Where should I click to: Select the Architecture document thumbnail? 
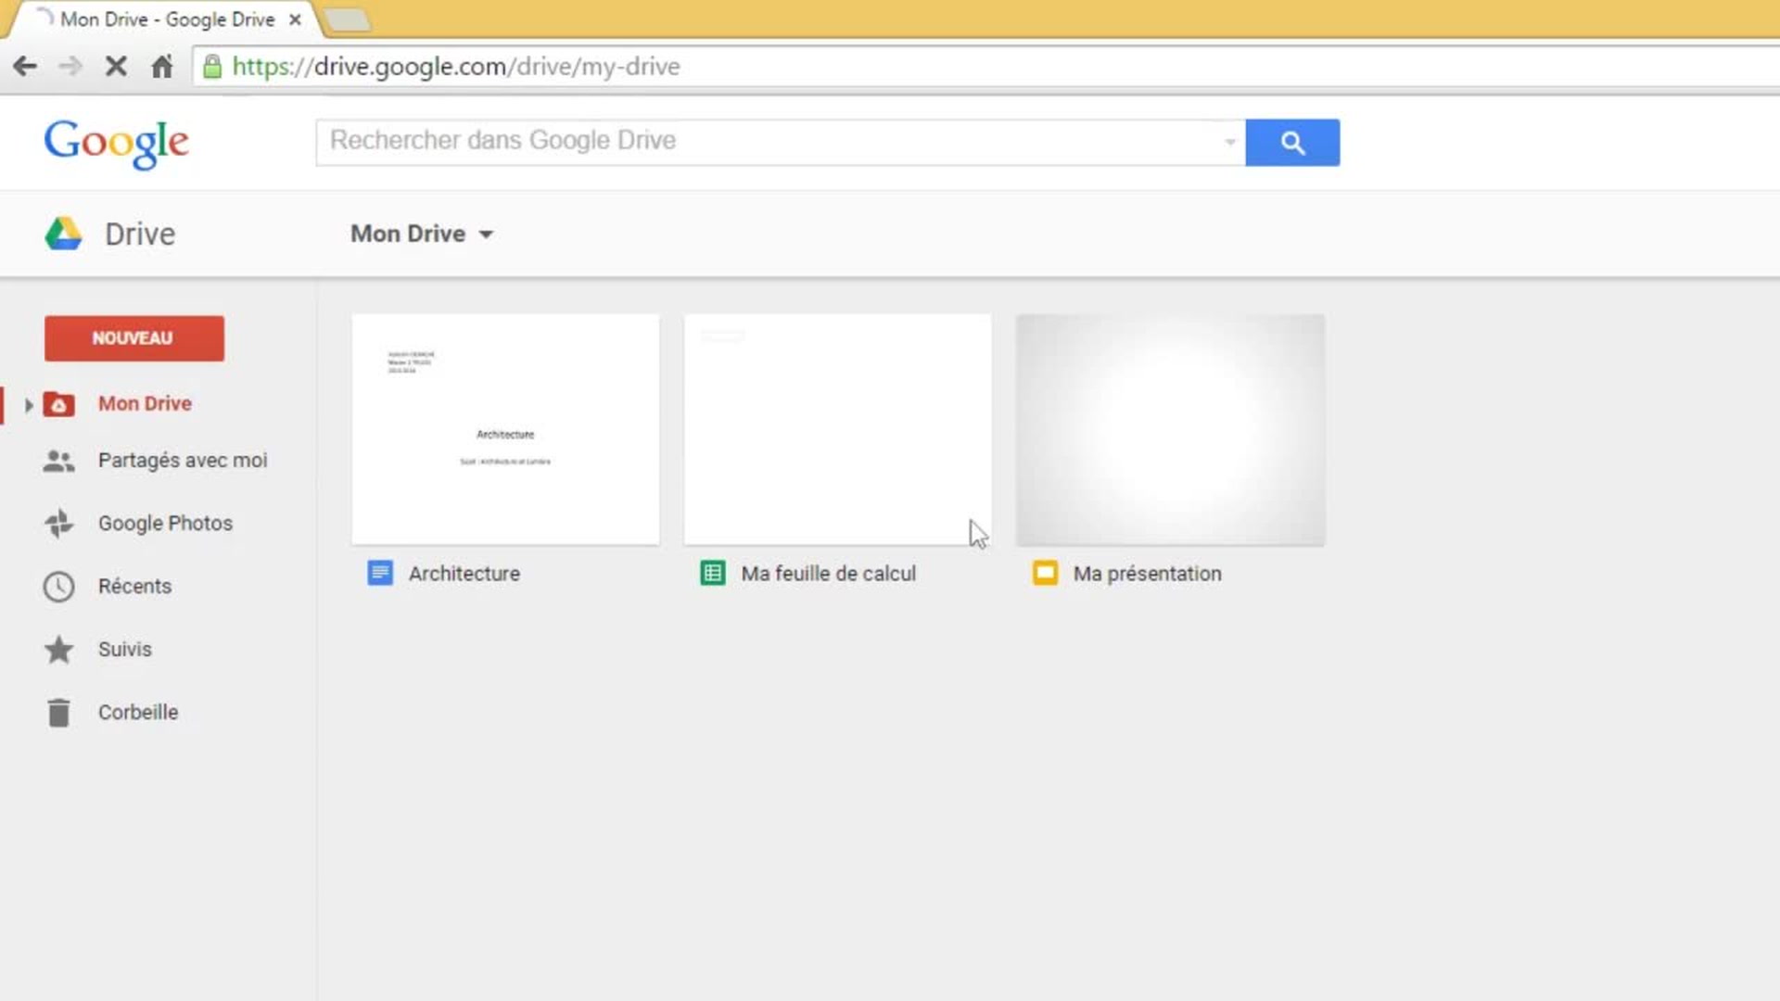(505, 429)
